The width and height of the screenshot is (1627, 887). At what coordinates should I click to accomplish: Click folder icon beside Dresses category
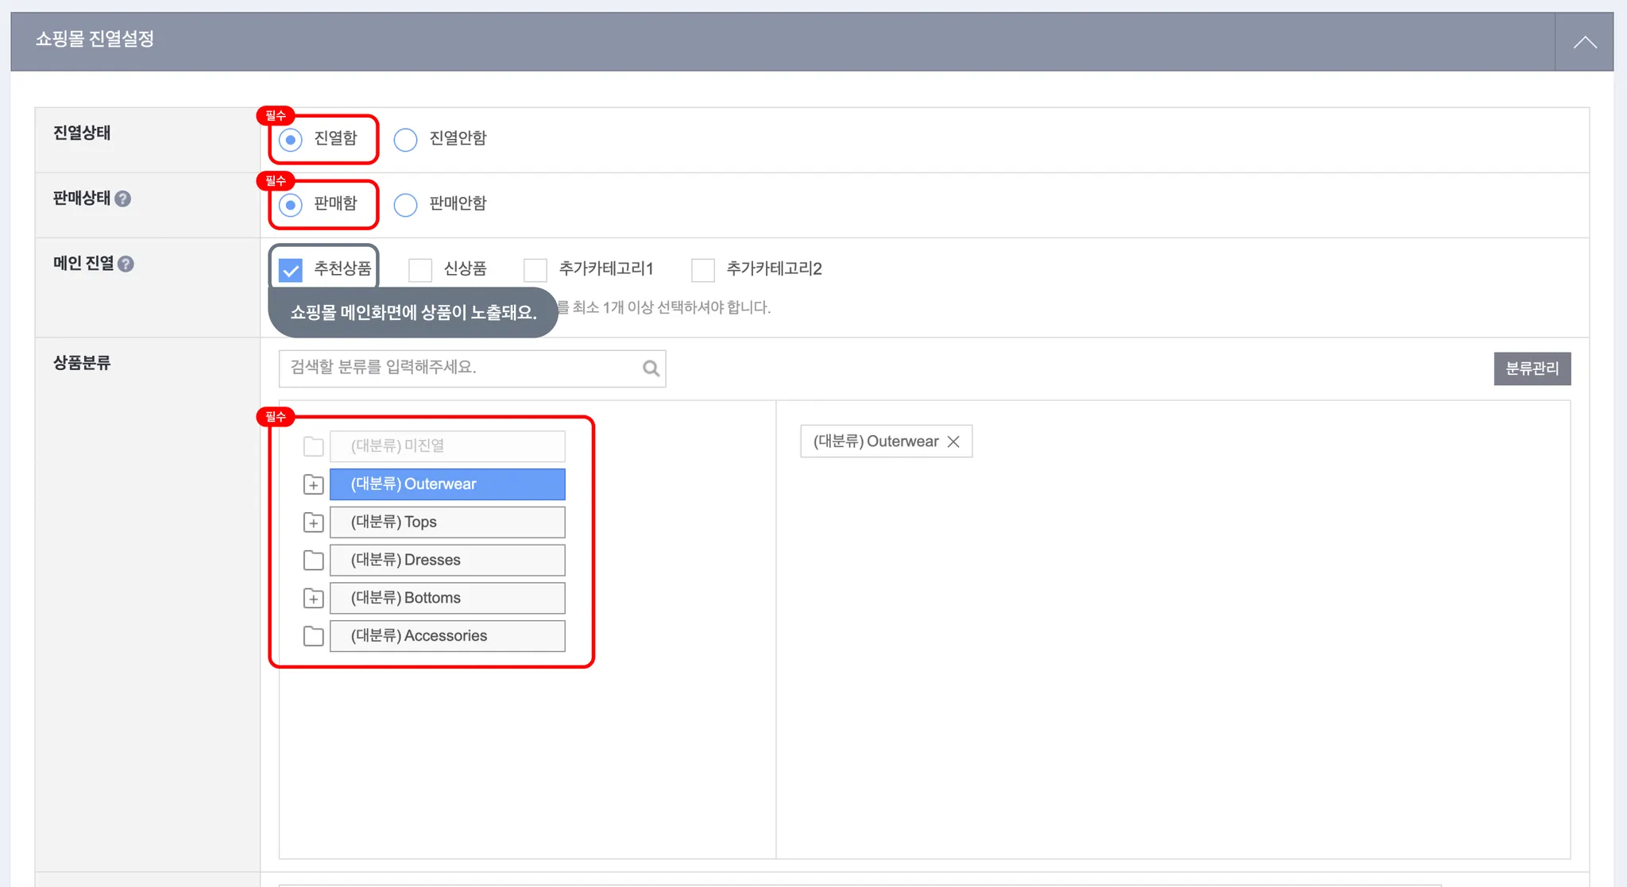[314, 560]
